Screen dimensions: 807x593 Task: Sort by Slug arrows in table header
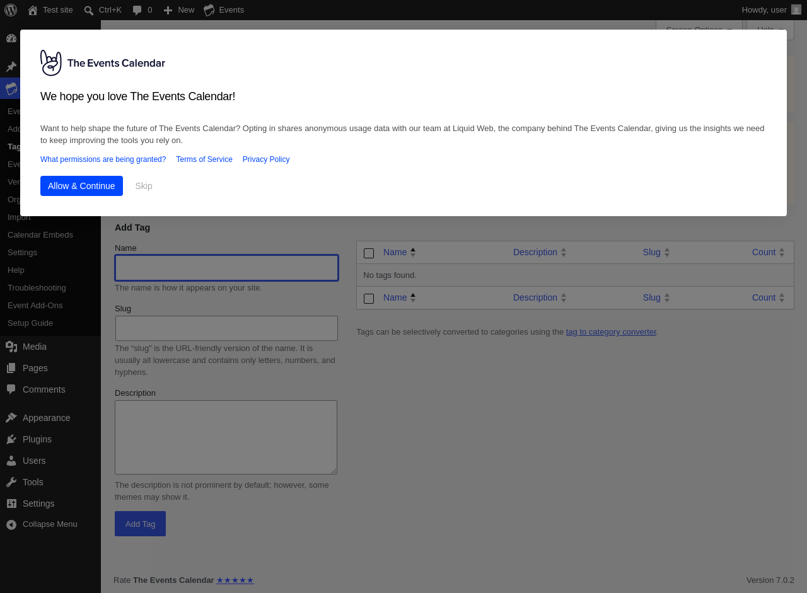(x=667, y=252)
